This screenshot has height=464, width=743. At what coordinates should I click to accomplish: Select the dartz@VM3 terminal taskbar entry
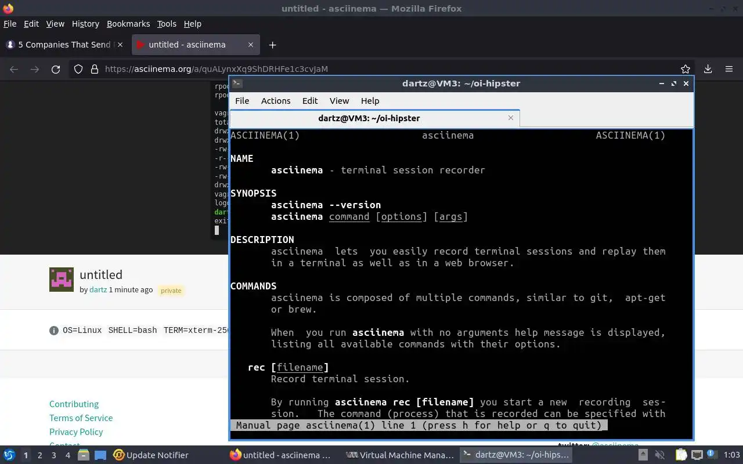click(x=517, y=455)
